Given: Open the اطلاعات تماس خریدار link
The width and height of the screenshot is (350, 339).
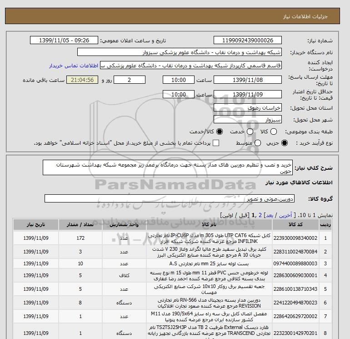Looking at the screenshot, I should [74, 66].
